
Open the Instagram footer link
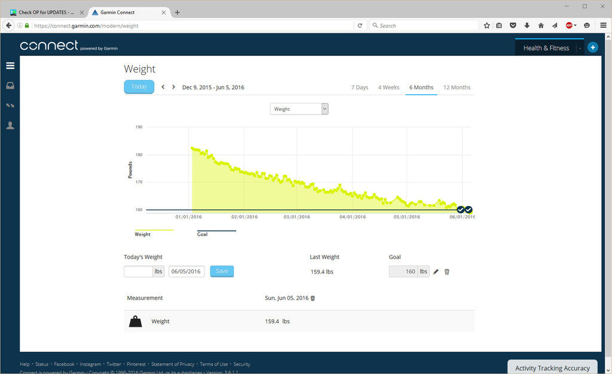(90, 364)
